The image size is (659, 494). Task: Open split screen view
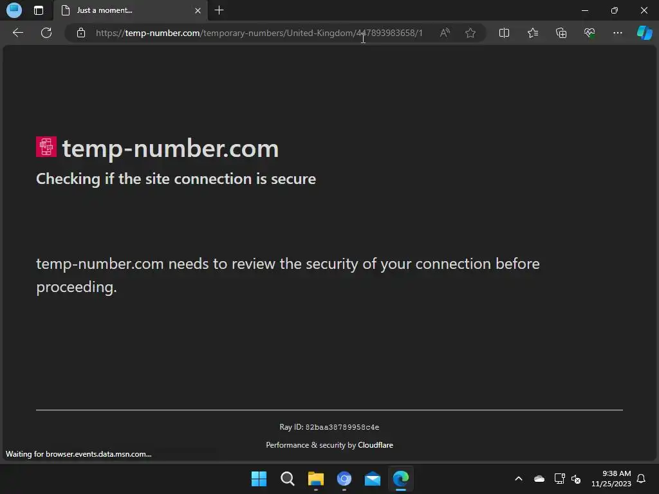tap(504, 33)
